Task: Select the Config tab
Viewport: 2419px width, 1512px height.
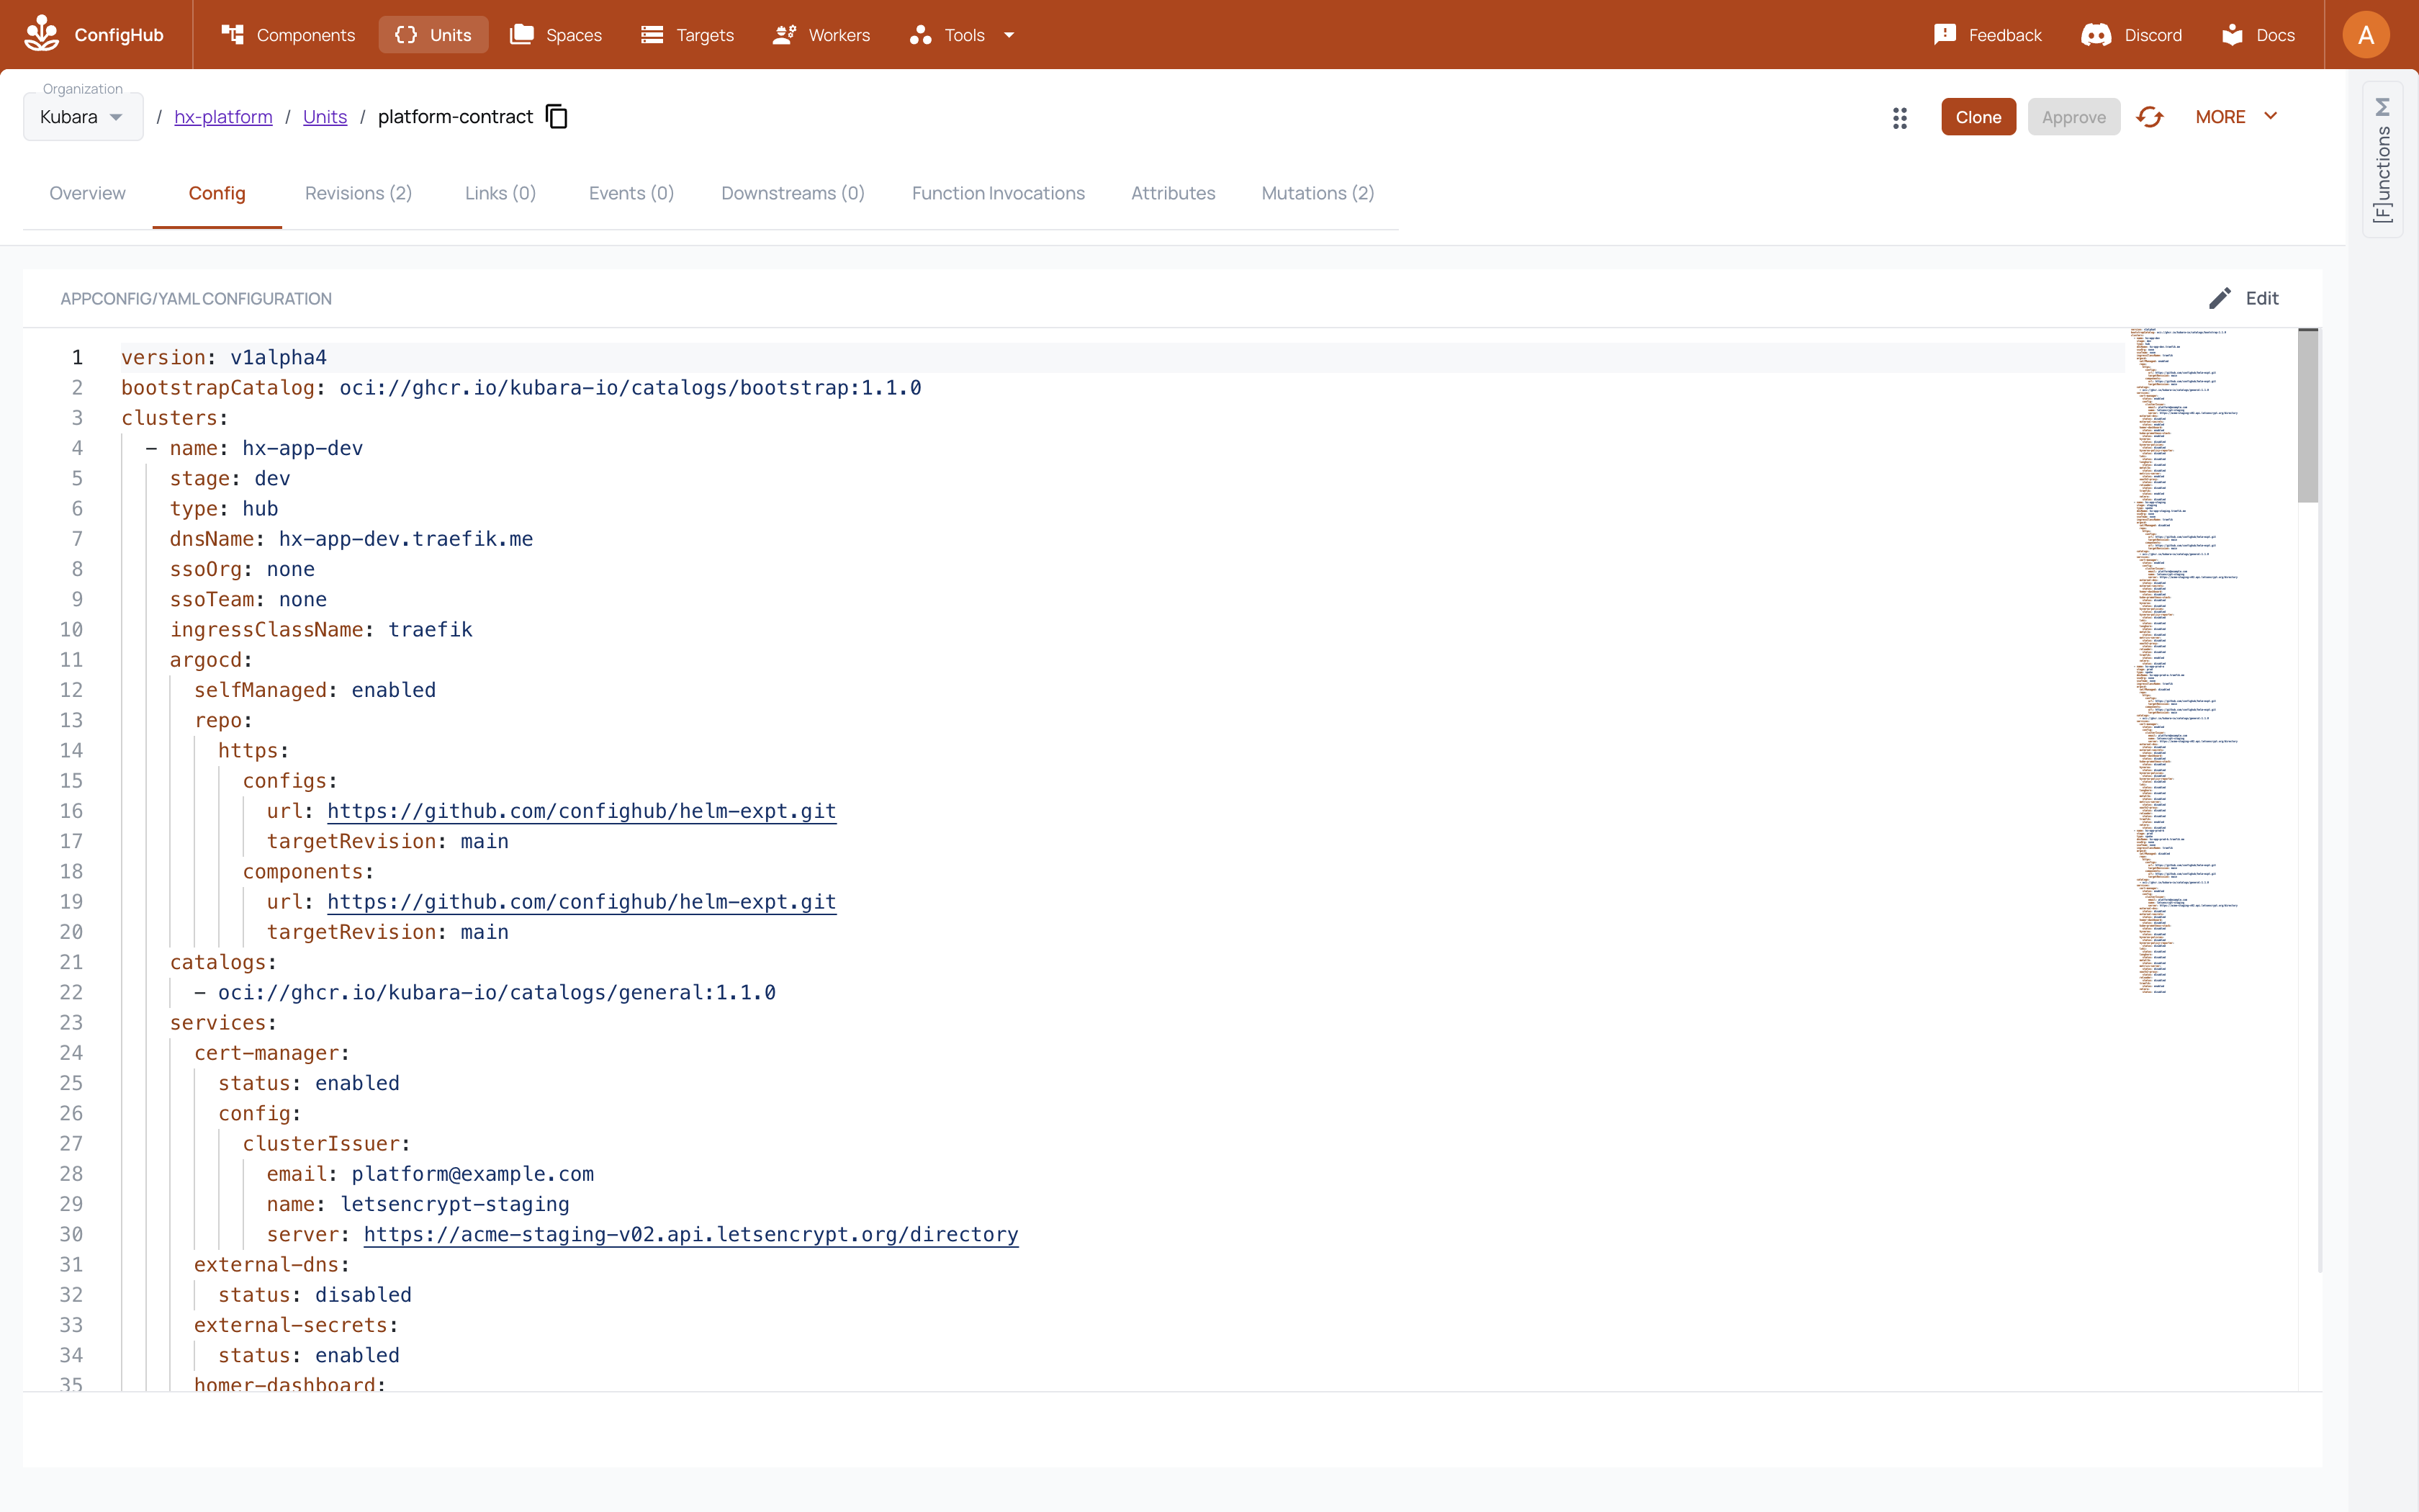Action: click(217, 193)
